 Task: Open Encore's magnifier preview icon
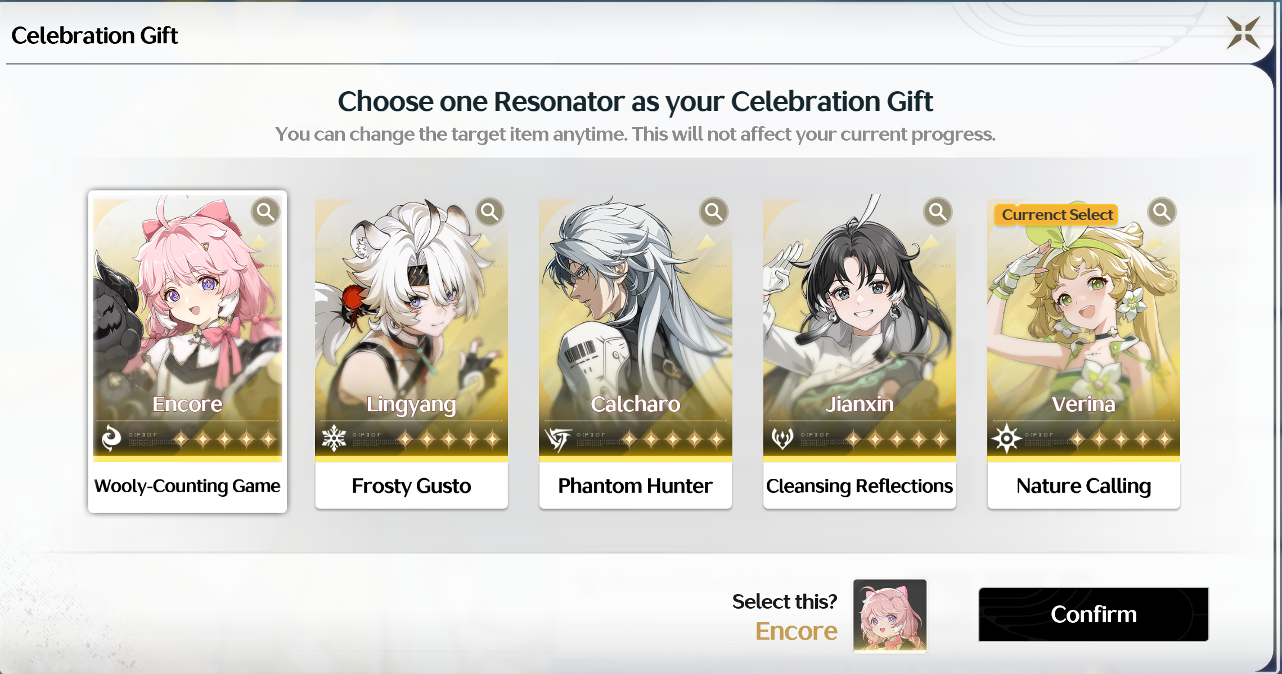coord(266,212)
